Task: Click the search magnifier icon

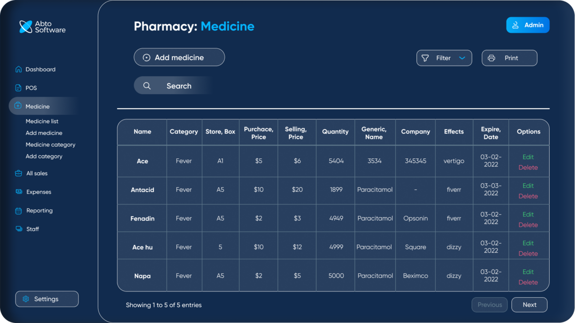Action: pyautogui.click(x=147, y=86)
